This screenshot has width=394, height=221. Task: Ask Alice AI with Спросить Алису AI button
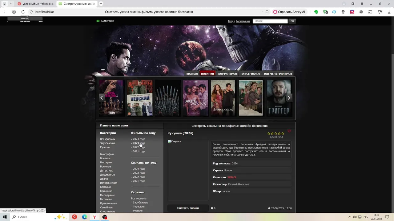289,12
